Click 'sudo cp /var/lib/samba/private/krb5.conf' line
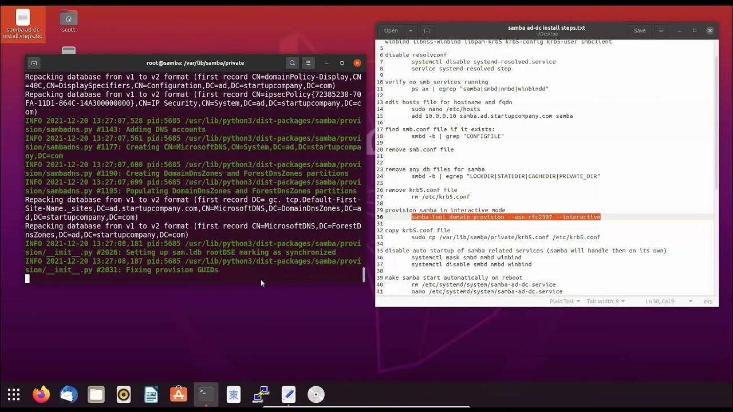The image size is (733, 412). (x=506, y=237)
